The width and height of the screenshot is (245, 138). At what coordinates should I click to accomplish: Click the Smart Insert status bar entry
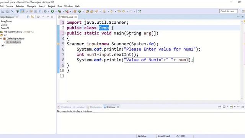(163, 136)
